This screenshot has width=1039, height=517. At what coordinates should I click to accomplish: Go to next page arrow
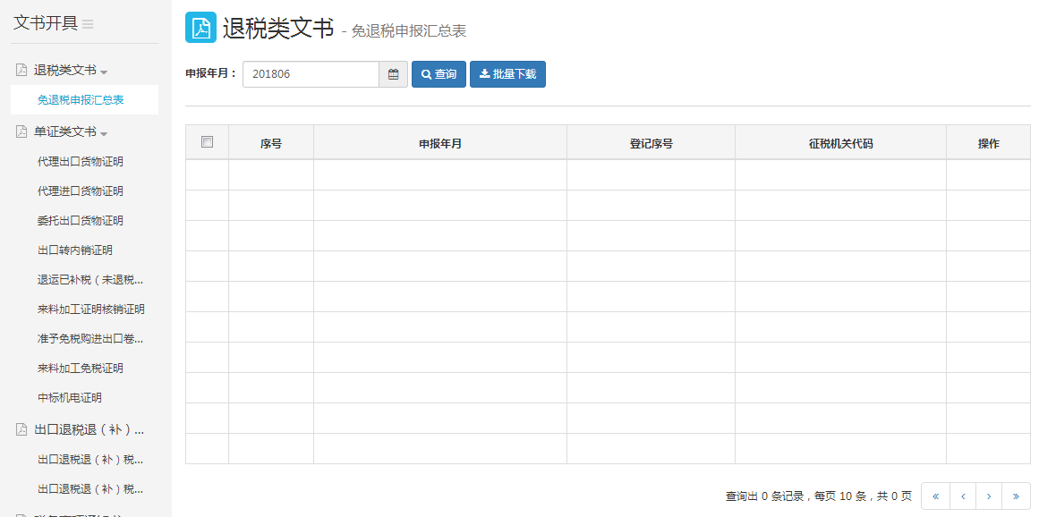tap(989, 496)
